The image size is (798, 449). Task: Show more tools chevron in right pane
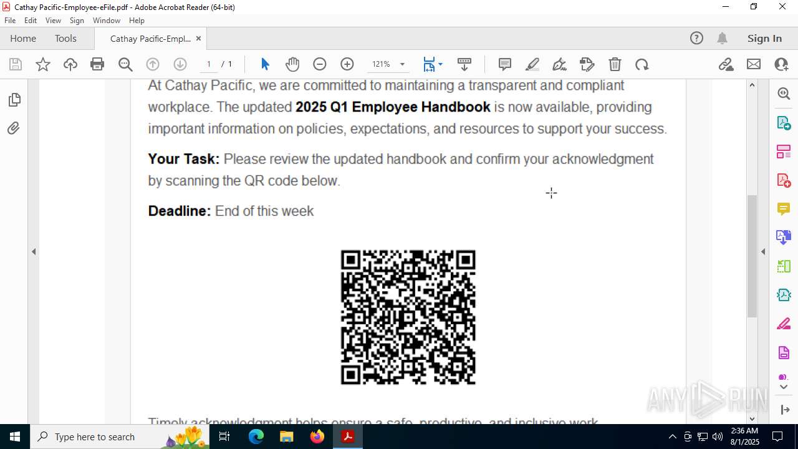[x=784, y=387]
